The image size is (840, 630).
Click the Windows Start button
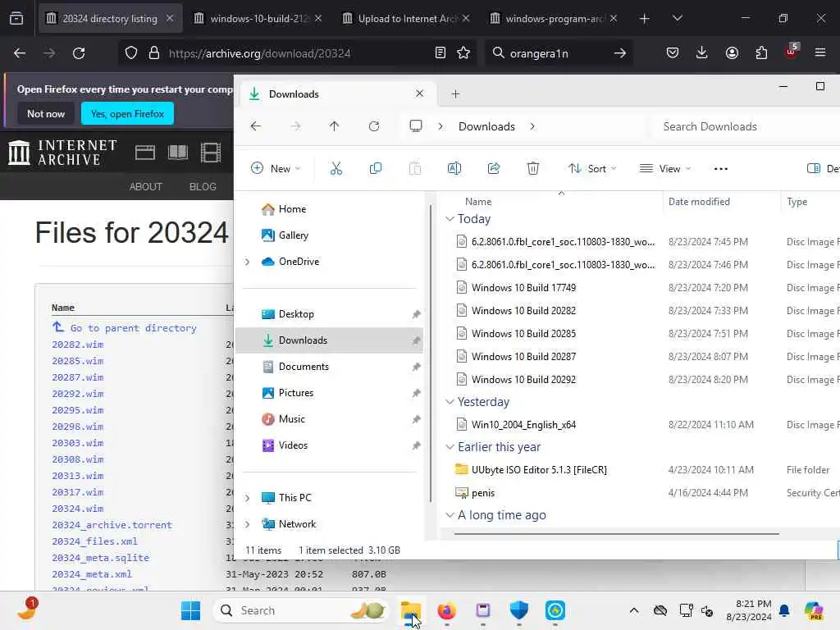[x=190, y=610]
